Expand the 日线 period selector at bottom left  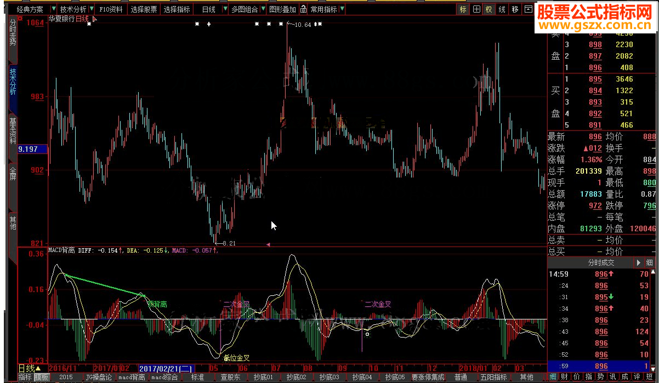[30, 369]
